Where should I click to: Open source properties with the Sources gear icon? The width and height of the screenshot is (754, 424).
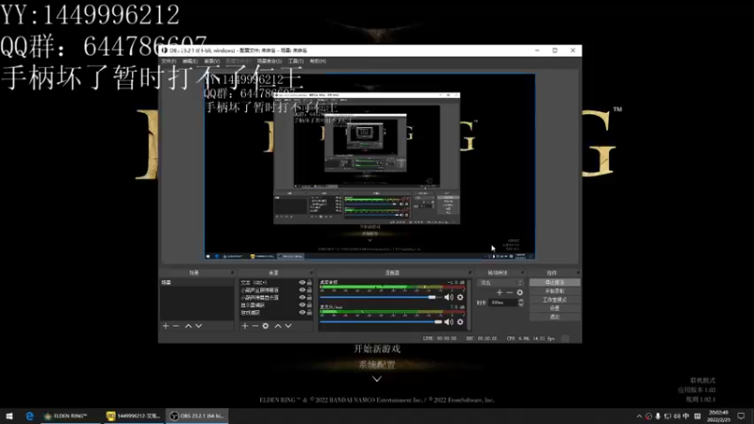266,326
